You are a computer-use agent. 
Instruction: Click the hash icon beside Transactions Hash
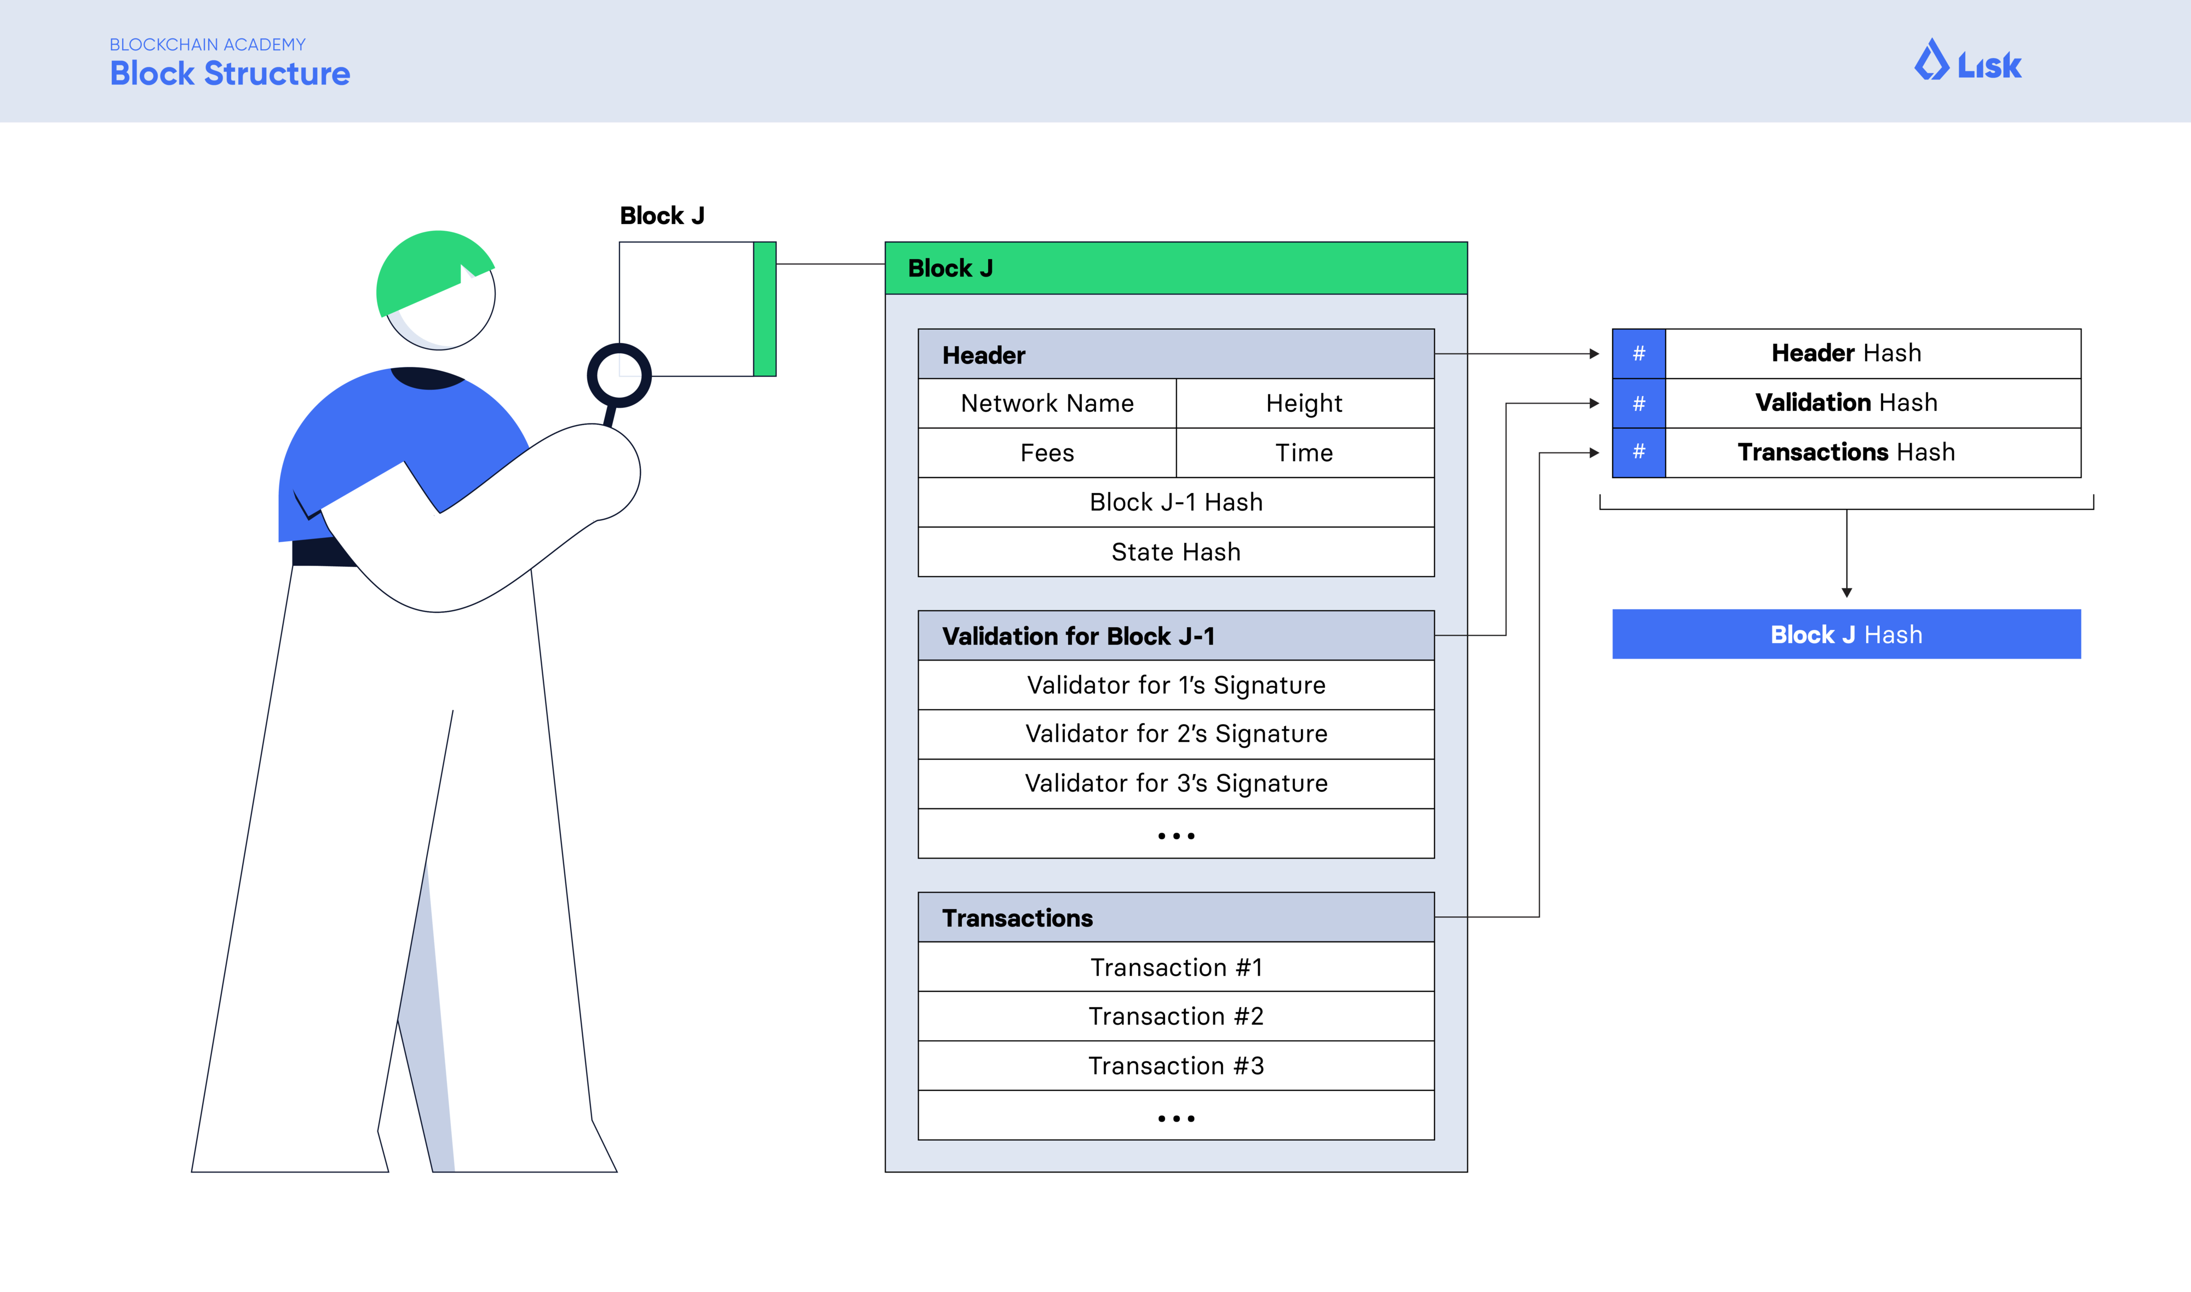click(x=1638, y=452)
